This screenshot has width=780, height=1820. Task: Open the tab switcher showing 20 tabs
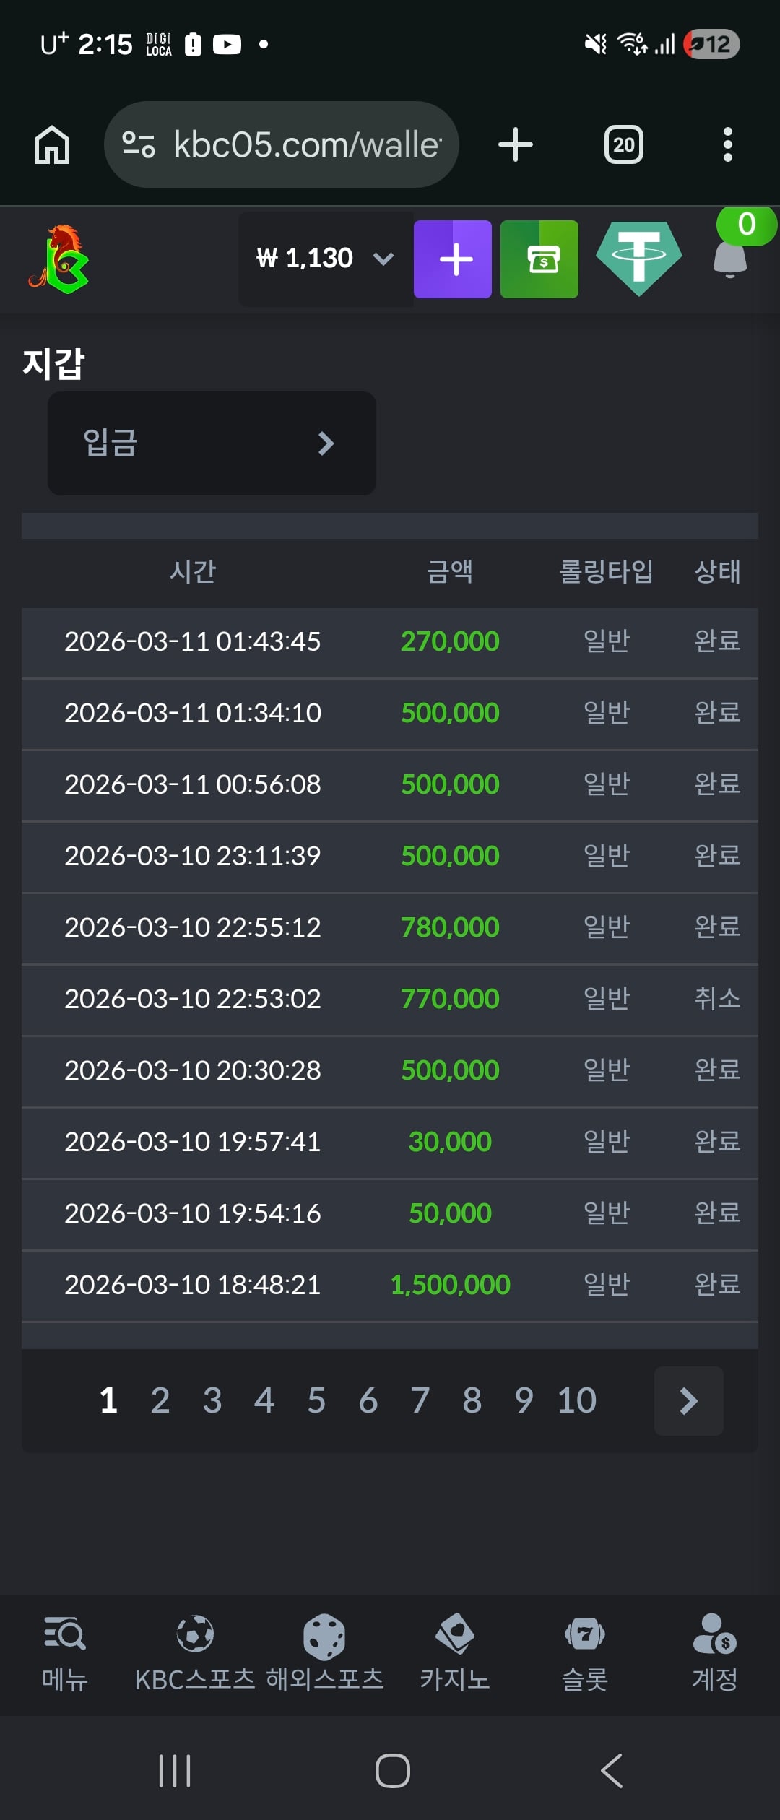tap(623, 144)
